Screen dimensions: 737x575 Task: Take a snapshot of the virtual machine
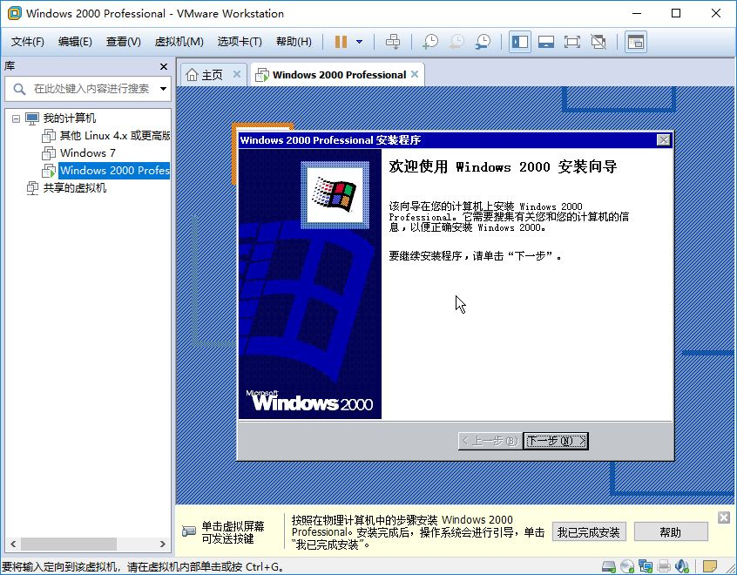[x=430, y=41]
